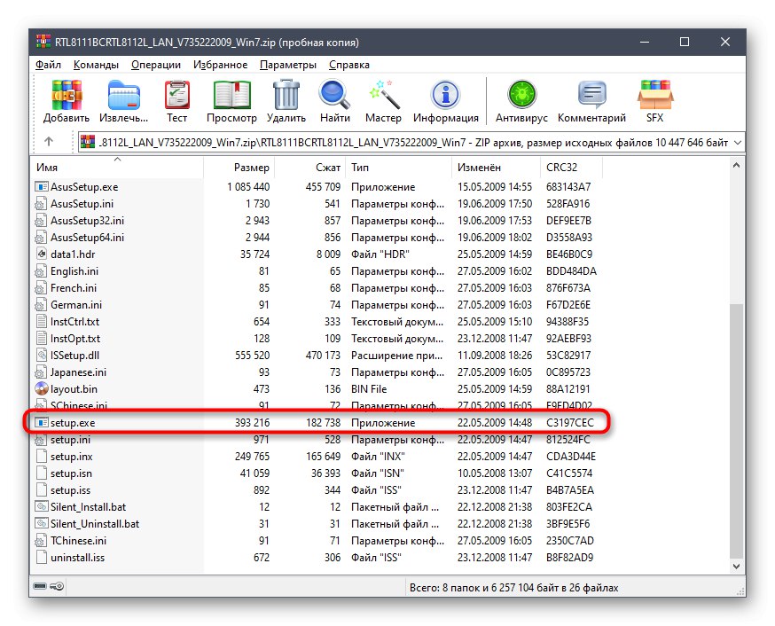
Task: Select the layout.bin disc icon
Action: point(42,389)
